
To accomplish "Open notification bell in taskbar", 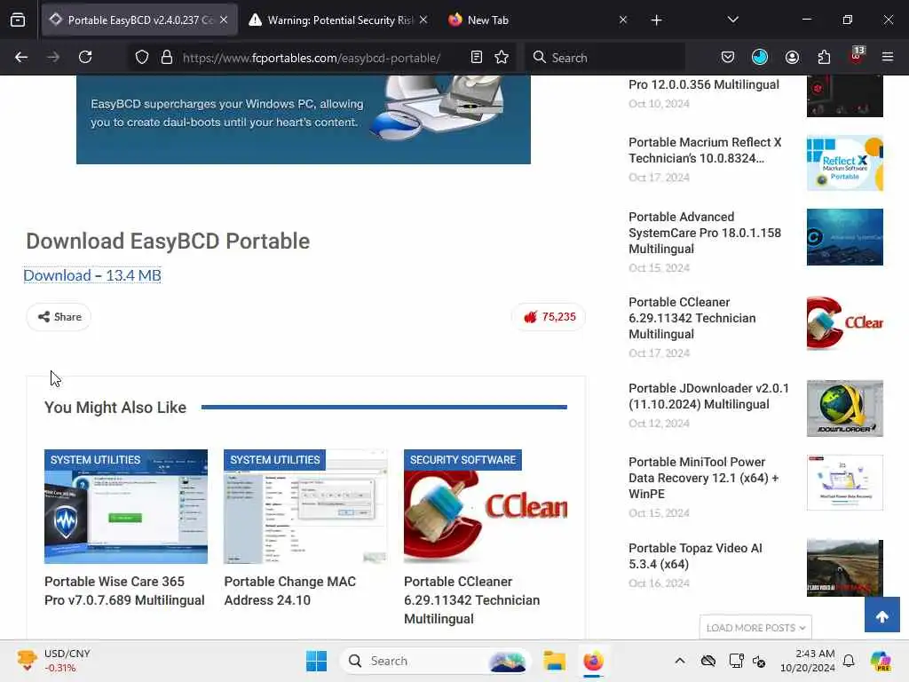I will 849,661.
